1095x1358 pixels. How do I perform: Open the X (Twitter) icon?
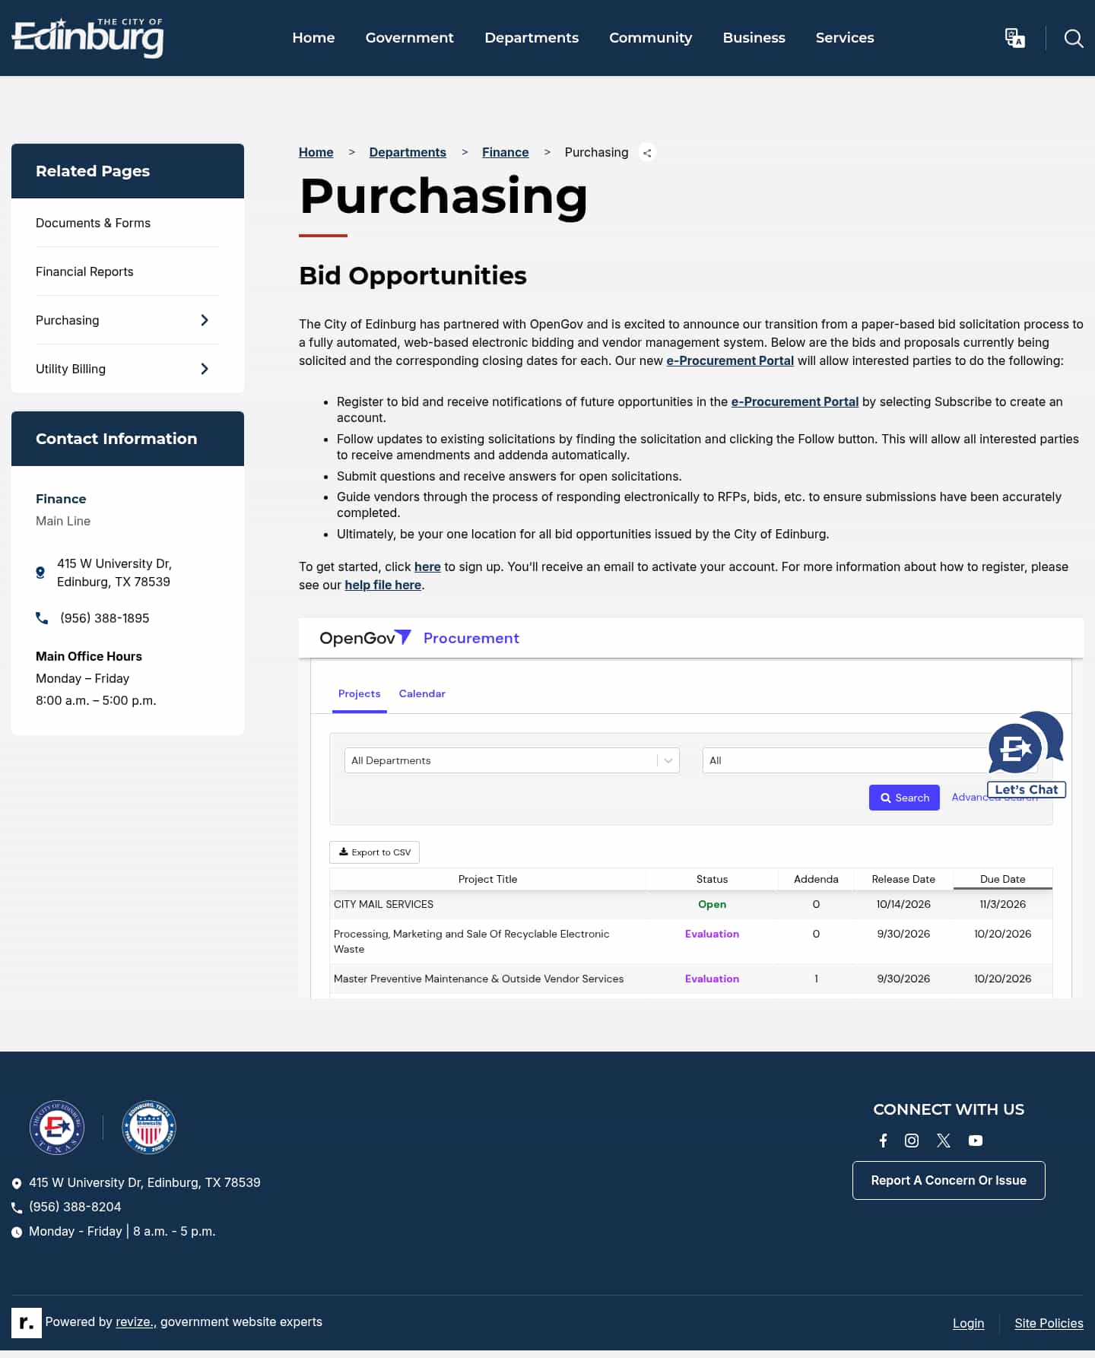[944, 1141]
